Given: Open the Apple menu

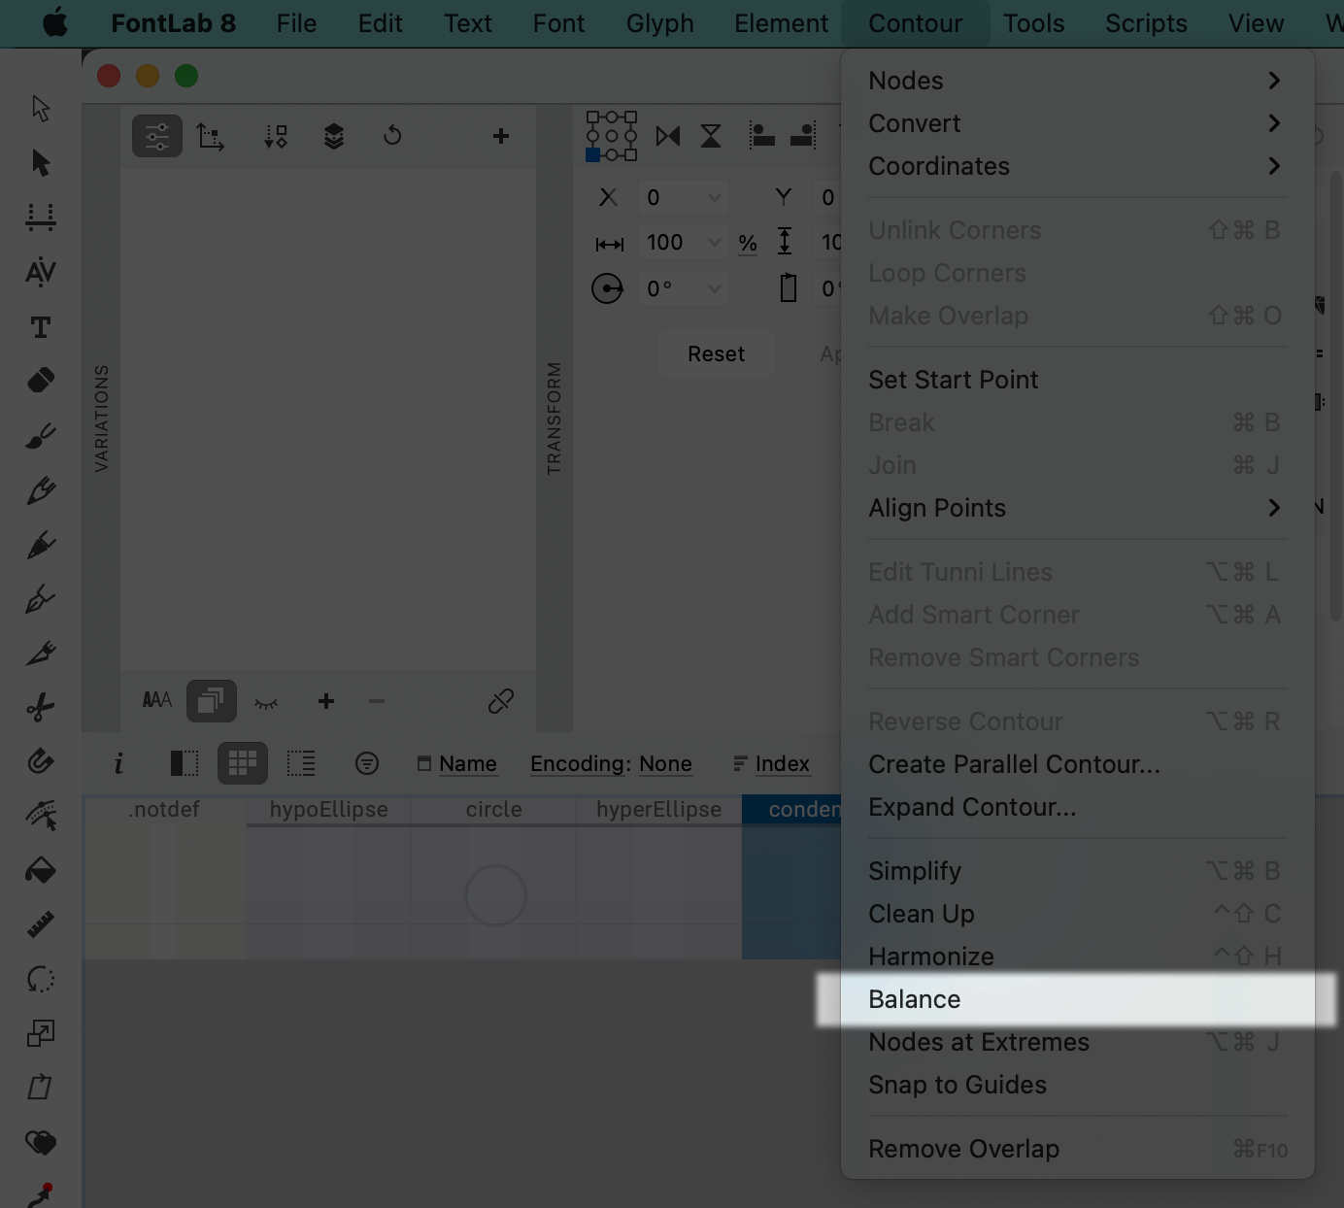Looking at the screenshot, I should [x=55, y=23].
